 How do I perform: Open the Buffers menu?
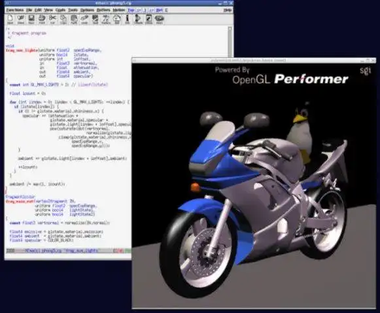coord(103,10)
